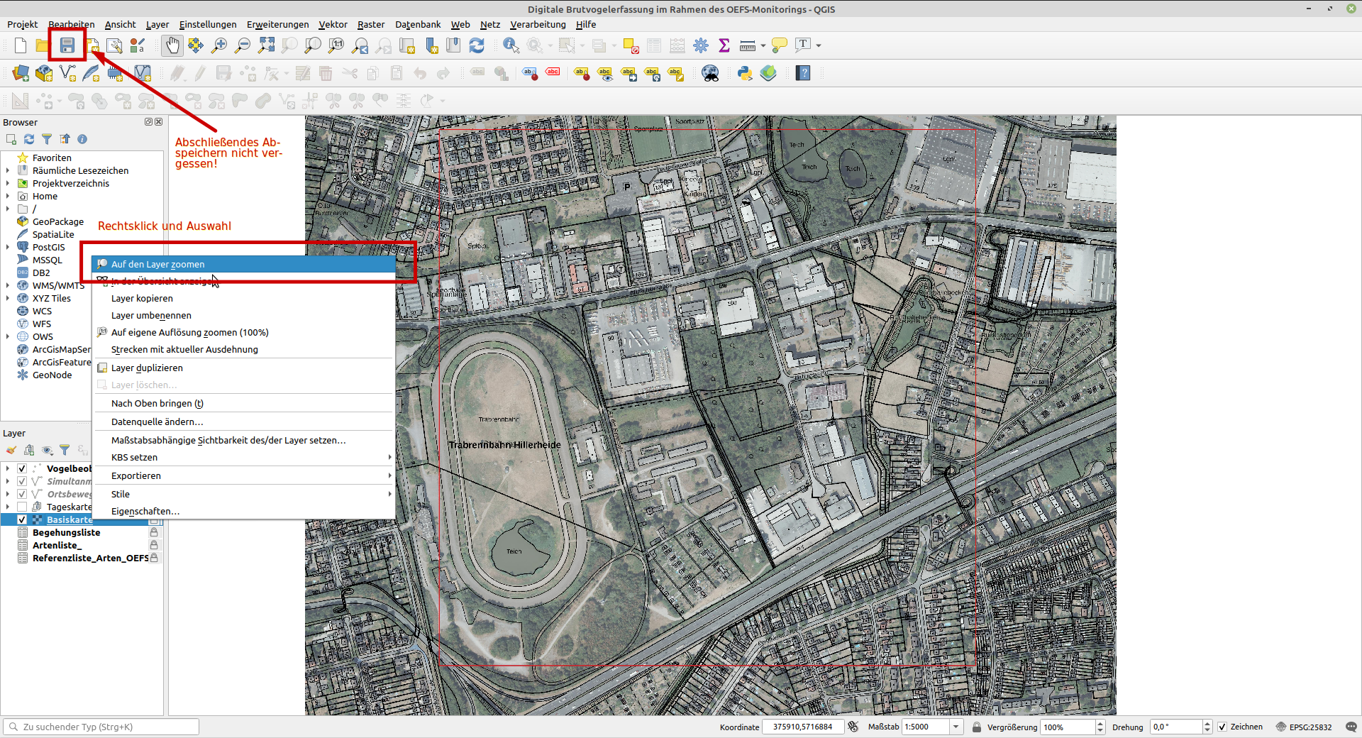Click the Browser panel refresh icon
Image resolution: width=1362 pixels, height=738 pixels.
pos(29,139)
